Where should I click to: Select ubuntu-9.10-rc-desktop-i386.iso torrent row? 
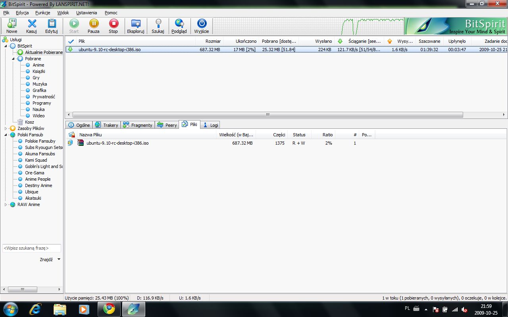click(286, 50)
